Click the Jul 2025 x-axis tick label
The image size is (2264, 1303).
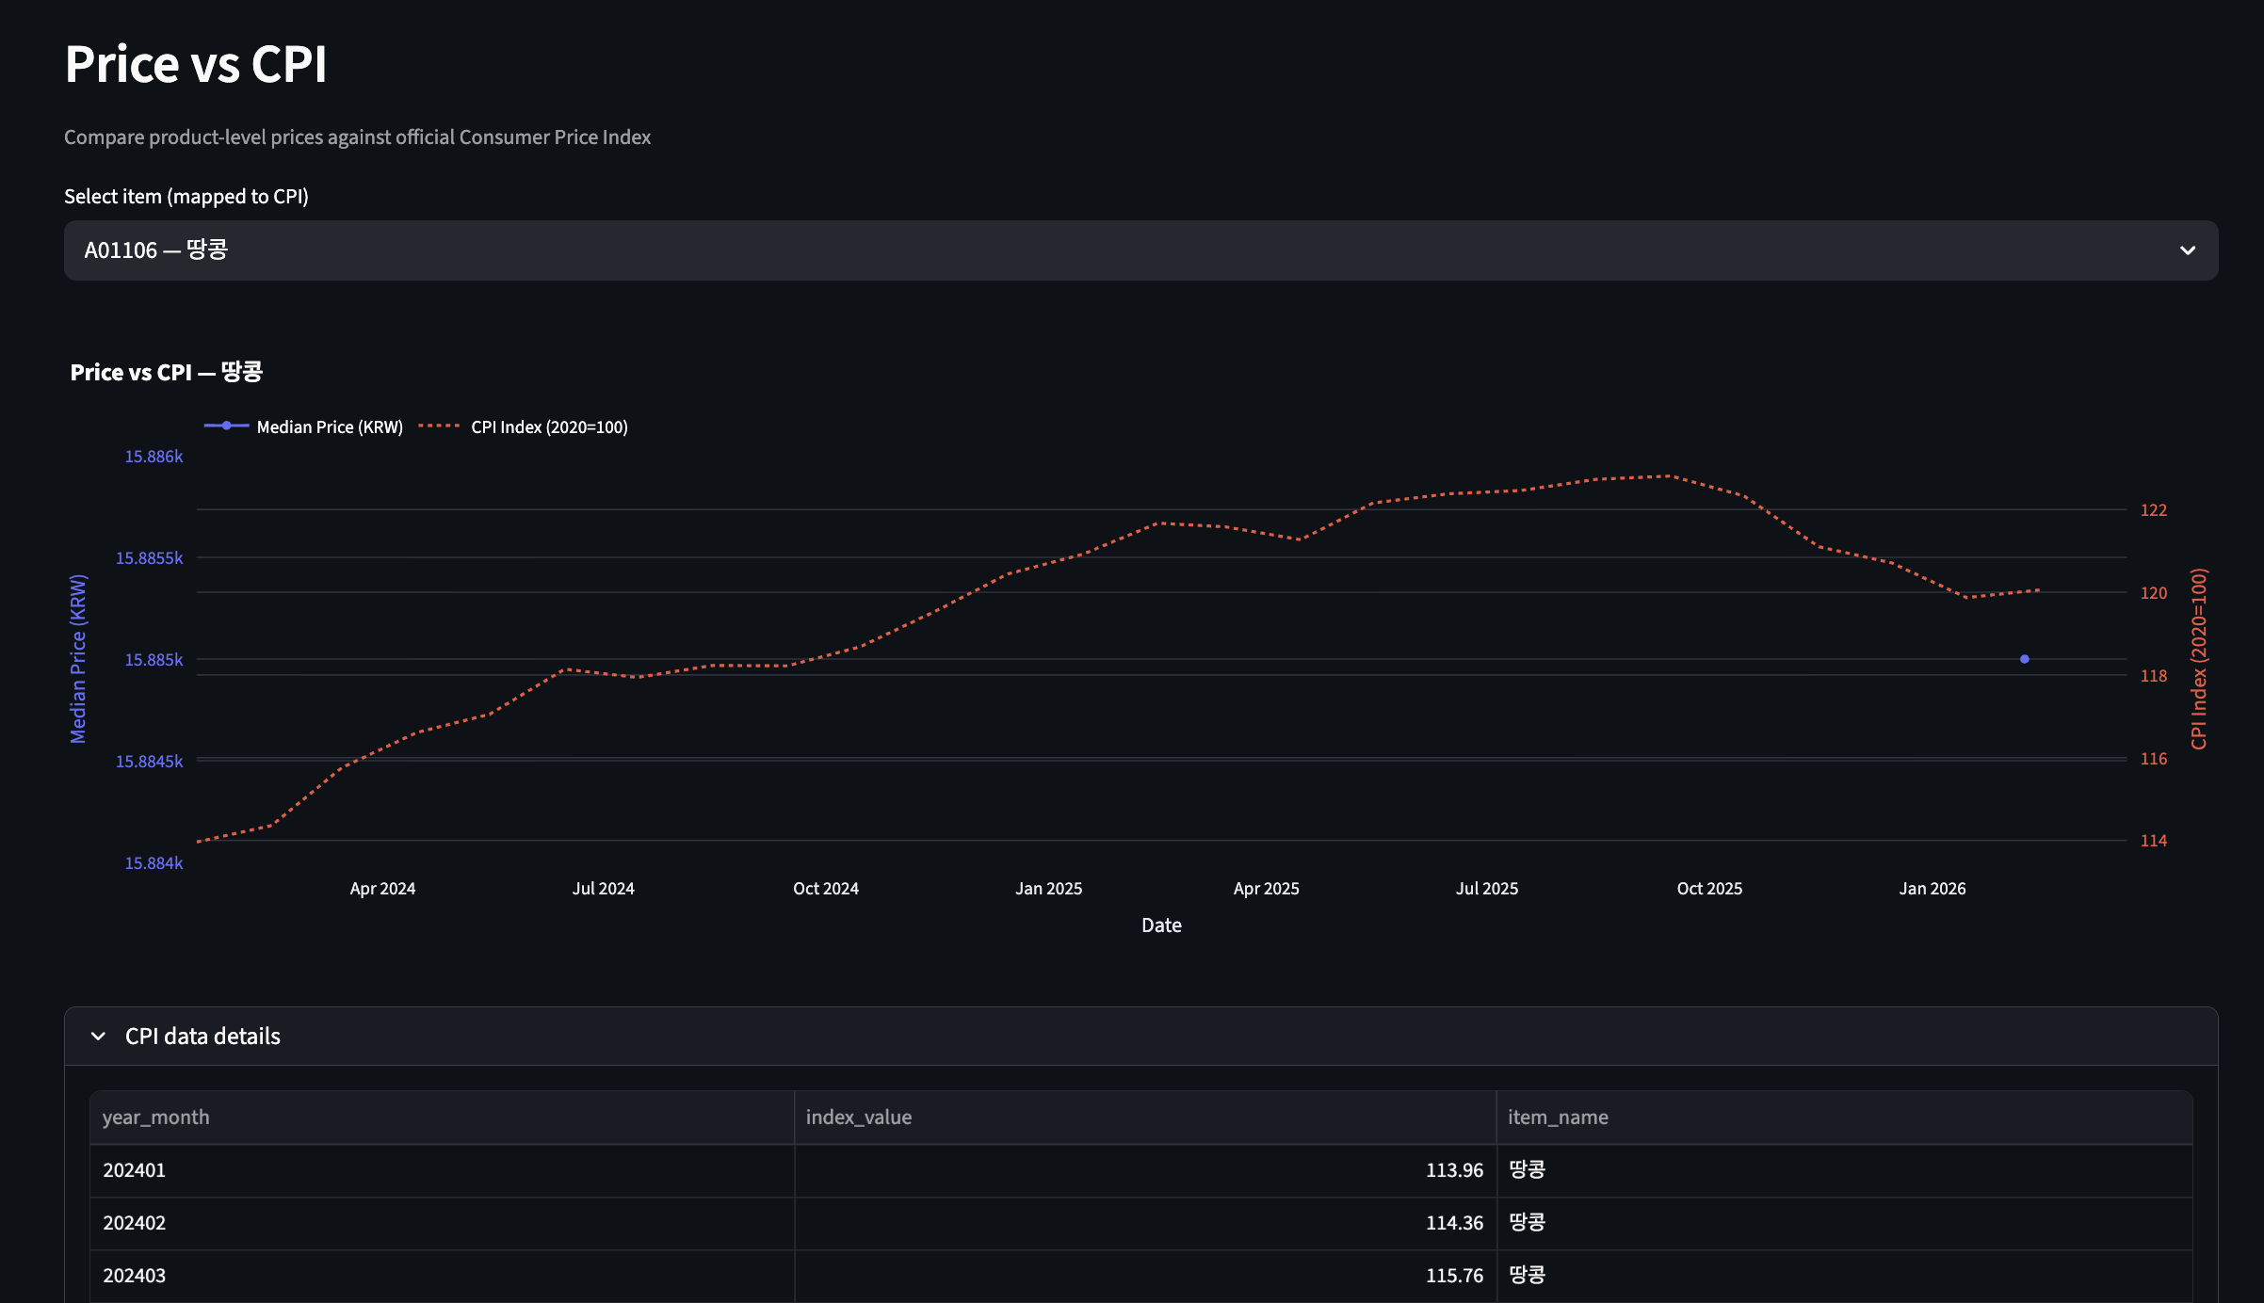pos(1487,889)
